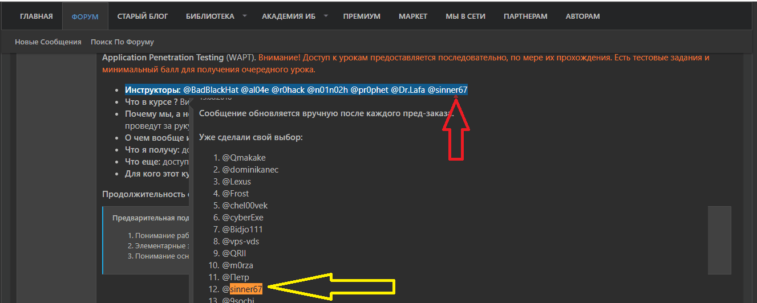Click @QRII in the list
This screenshot has height=303, width=757.
click(234, 253)
